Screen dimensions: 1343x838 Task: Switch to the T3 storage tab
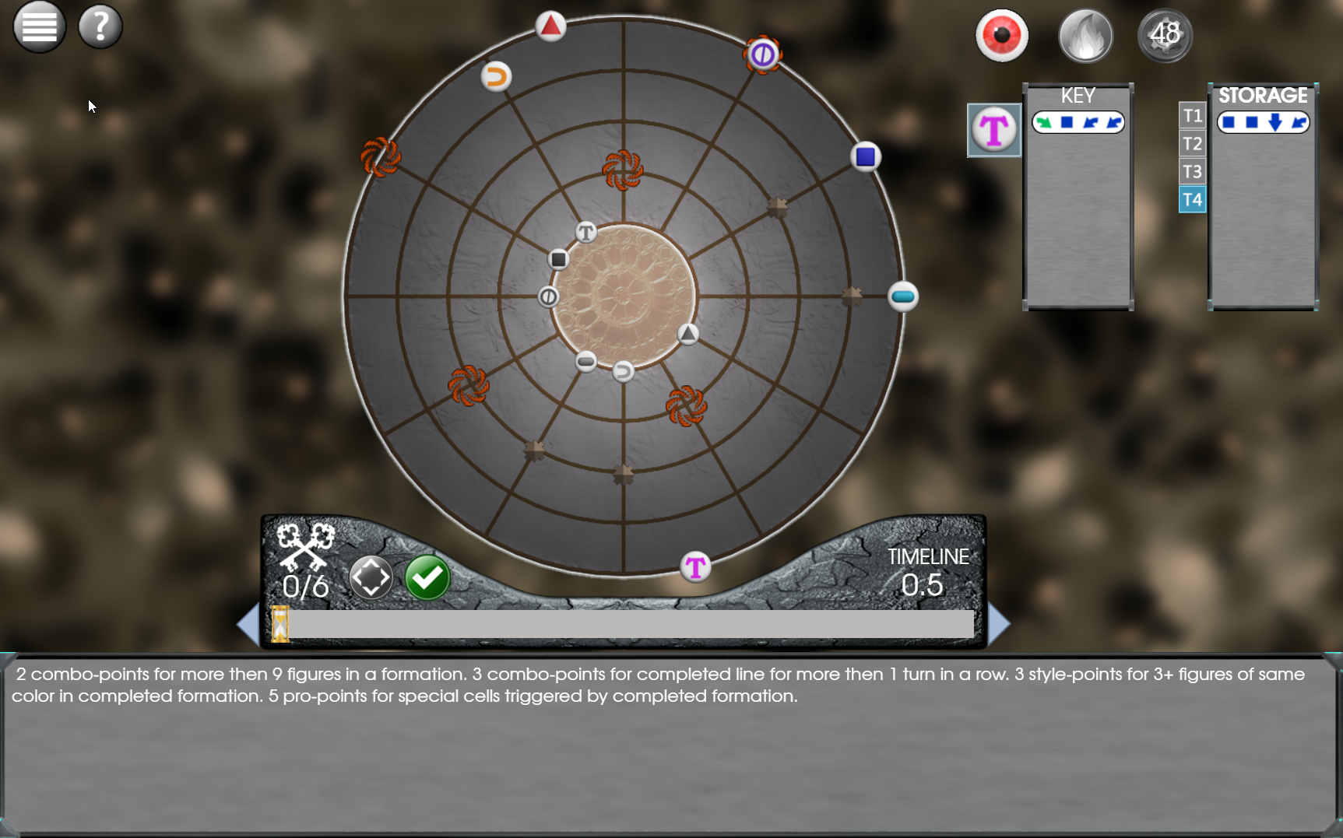point(1192,172)
